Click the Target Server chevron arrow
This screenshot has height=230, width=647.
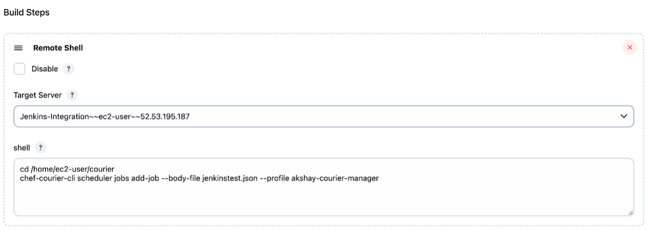coord(624,116)
